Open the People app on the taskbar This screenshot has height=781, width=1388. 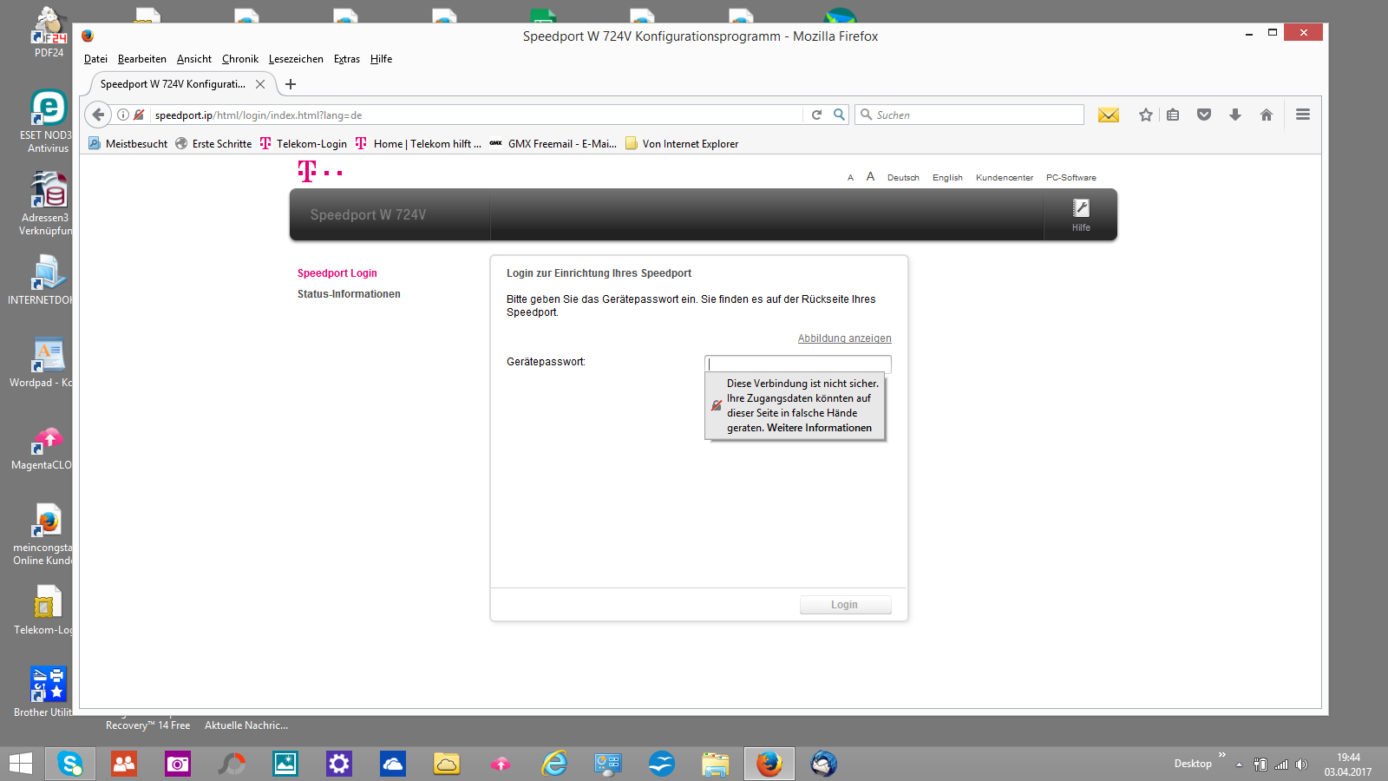click(124, 764)
